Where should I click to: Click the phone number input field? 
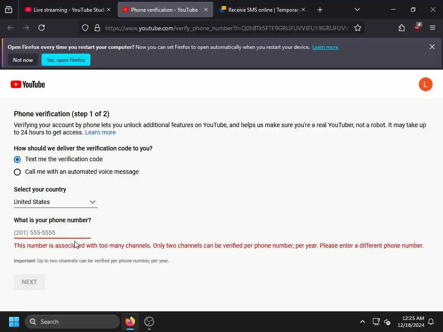(52, 233)
